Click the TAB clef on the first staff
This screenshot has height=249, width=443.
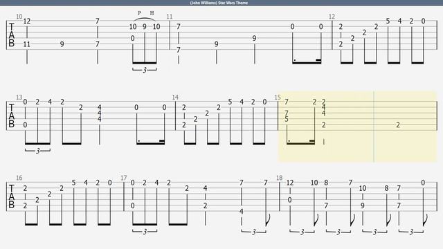point(12,35)
